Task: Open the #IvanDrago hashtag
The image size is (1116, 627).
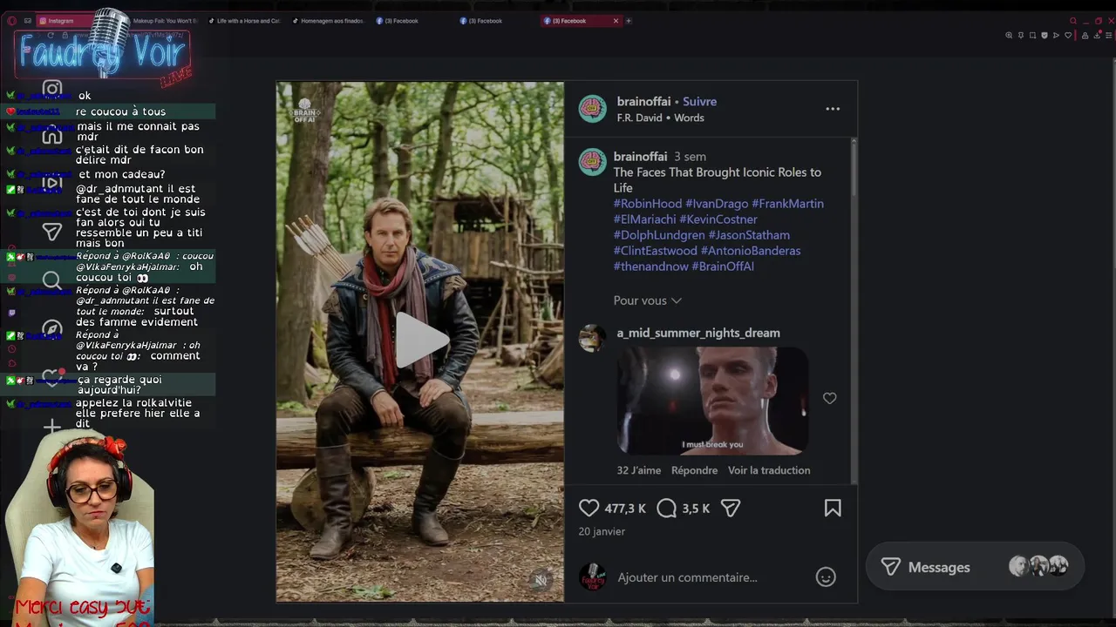Action: pos(717,204)
